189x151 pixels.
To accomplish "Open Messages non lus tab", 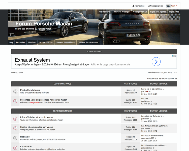I will [x=140, y=12].
